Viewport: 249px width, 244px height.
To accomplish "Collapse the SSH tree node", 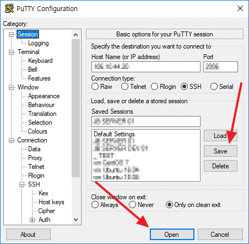I will coord(22,184).
